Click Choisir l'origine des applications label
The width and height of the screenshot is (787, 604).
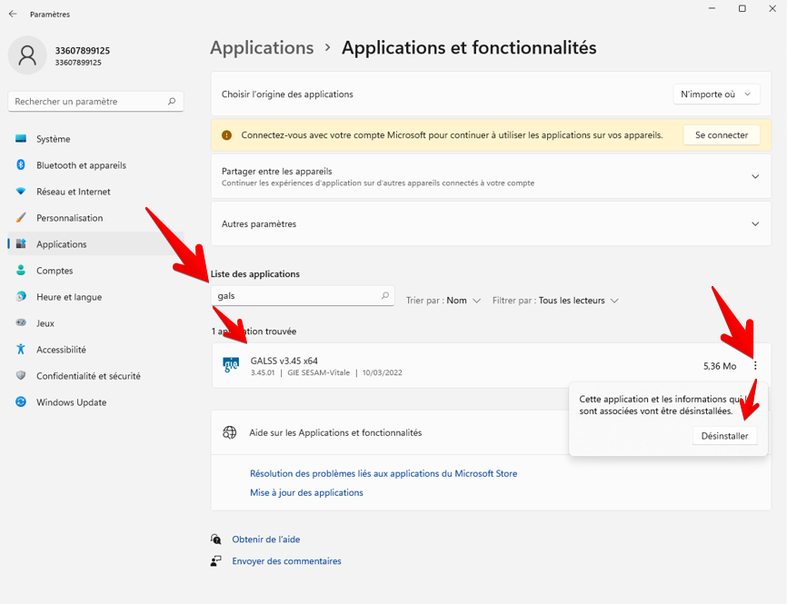(x=287, y=94)
